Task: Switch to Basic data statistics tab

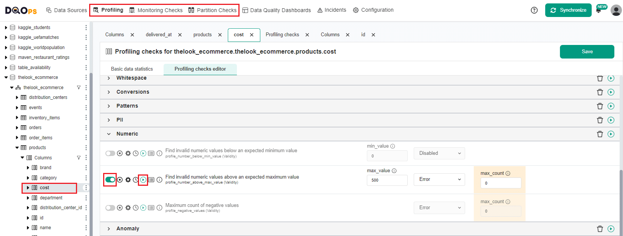Action: click(132, 69)
